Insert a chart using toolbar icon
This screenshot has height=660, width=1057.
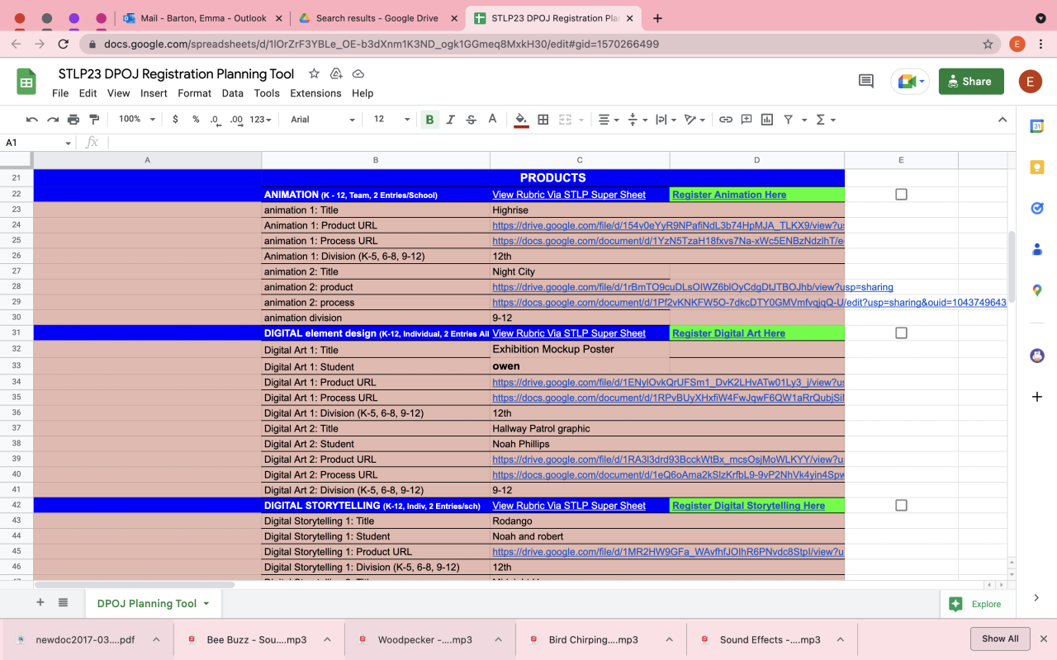point(767,120)
